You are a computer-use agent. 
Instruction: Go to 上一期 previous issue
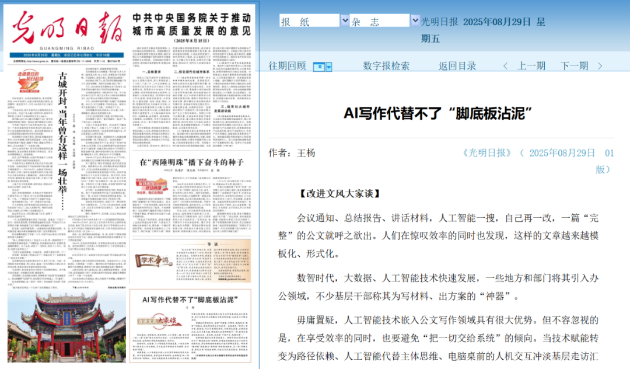(x=531, y=66)
